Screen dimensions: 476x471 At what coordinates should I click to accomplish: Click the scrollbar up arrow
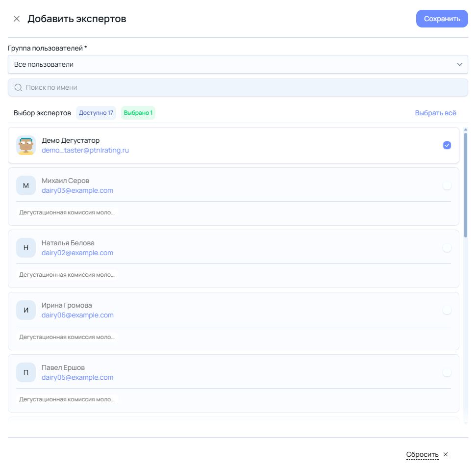466,130
